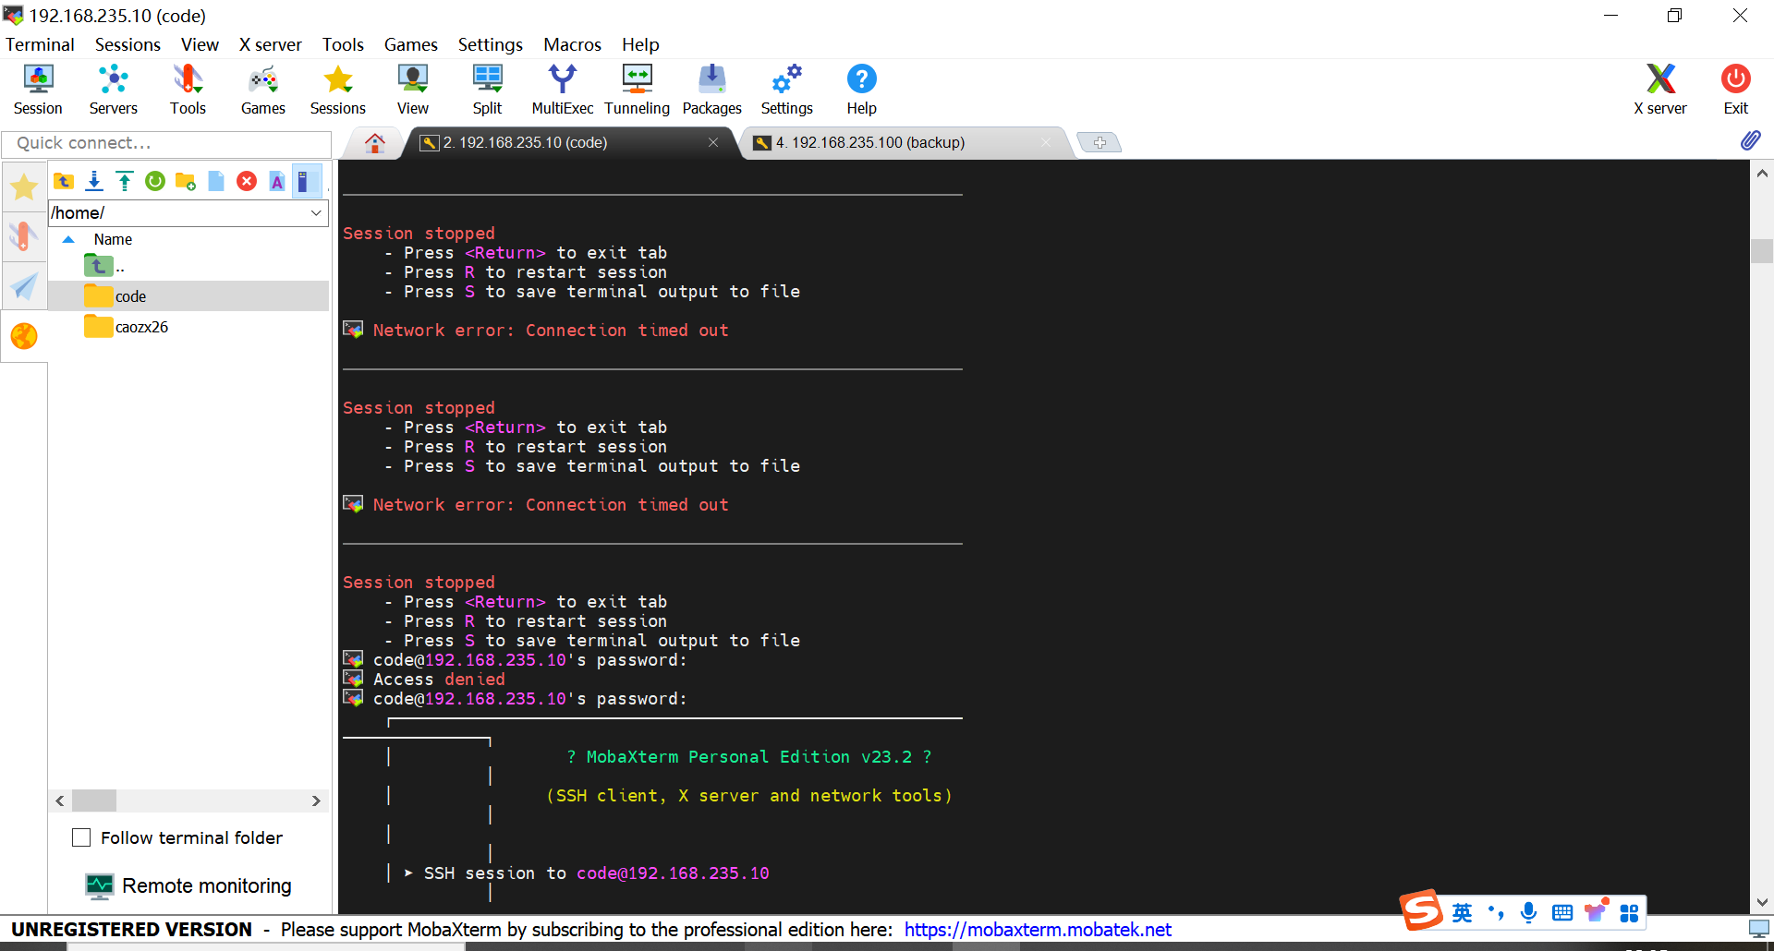Viewport: 1774px width, 951px height.
Task: Click the upload files icon
Action: [125, 181]
